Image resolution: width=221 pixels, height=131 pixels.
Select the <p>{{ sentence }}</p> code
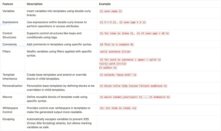(115, 52)
